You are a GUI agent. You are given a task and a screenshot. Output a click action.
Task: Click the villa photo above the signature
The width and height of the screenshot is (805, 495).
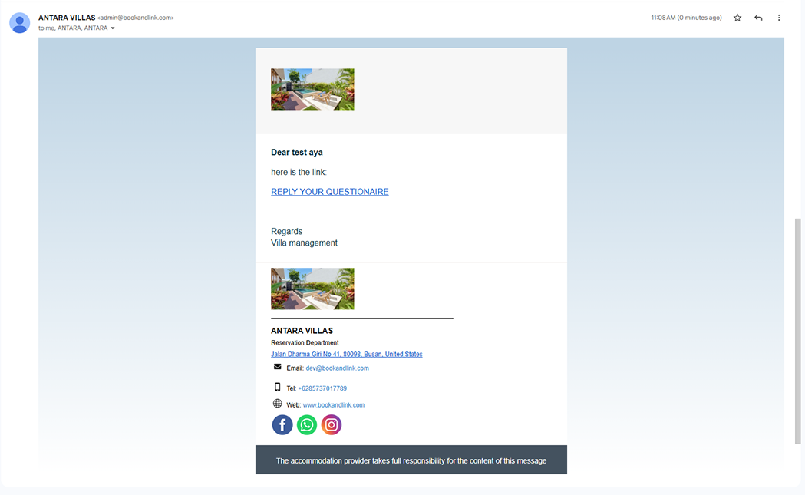[312, 289]
